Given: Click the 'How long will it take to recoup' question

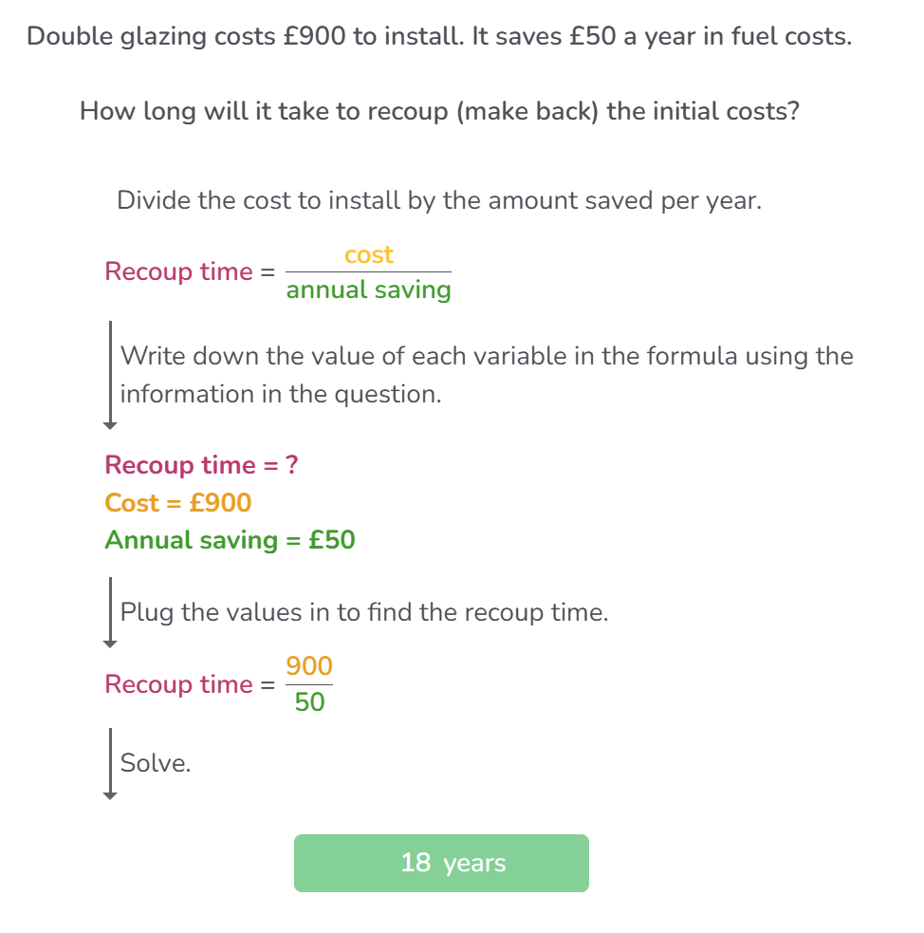Looking at the screenshot, I should [x=439, y=111].
